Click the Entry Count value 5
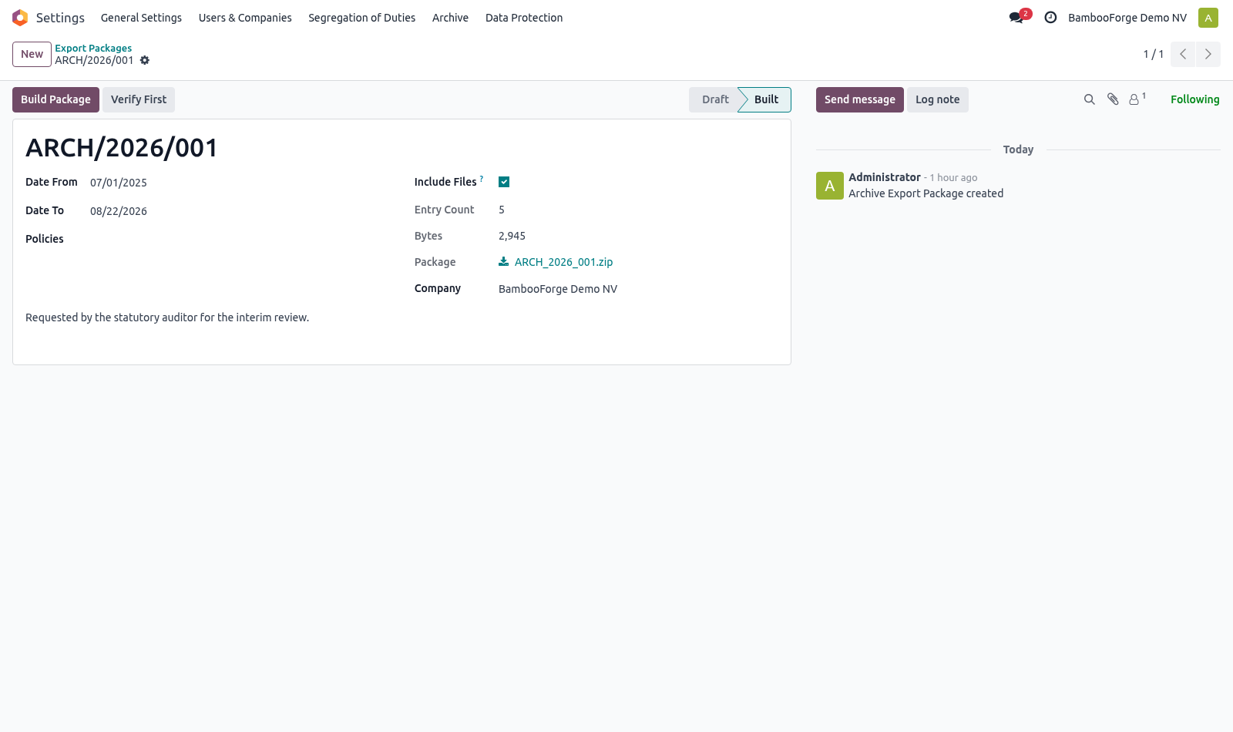Image resolution: width=1233 pixels, height=732 pixels. [502, 210]
